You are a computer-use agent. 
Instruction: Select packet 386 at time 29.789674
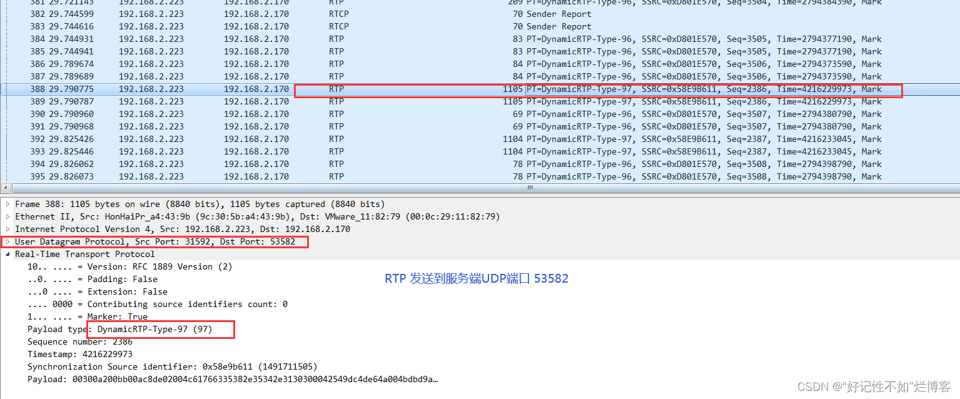(480, 64)
